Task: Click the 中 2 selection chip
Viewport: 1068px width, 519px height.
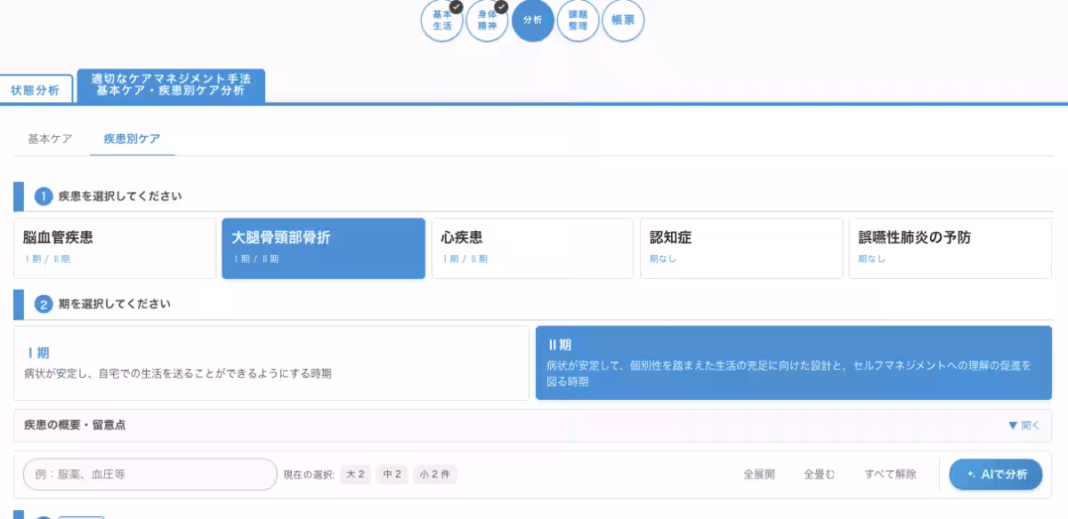Action: click(392, 475)
